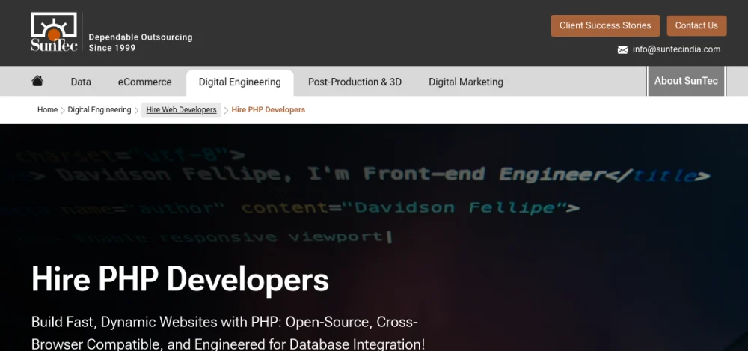Open Client Success Stories

(x=605, y=25)
